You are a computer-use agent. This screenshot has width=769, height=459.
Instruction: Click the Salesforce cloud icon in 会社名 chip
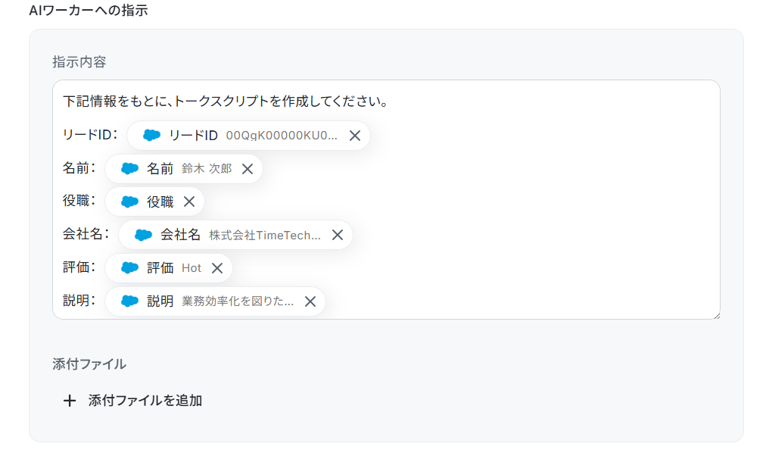tap(143, 235)
